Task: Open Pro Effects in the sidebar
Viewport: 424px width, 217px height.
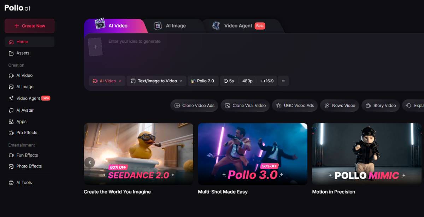Action: pyautogui.click(x=30, y=133)
